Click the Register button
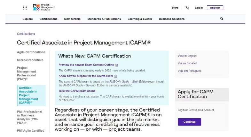251x137 pixels. click(215, 8)
